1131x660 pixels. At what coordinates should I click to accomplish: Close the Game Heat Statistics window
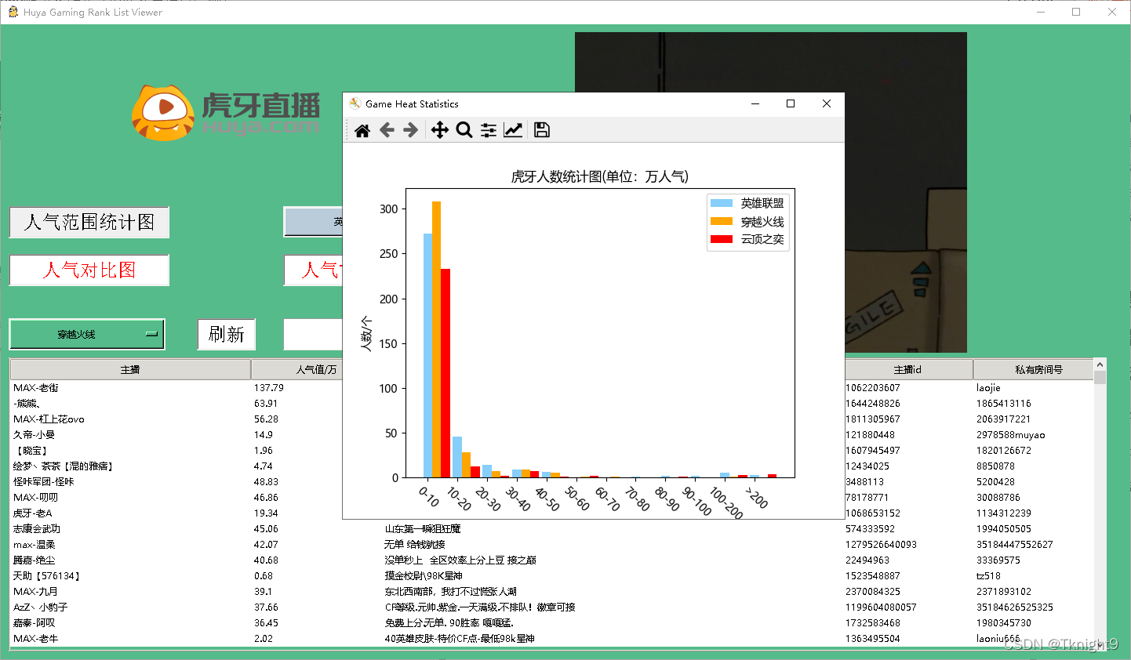click(827, 103)
